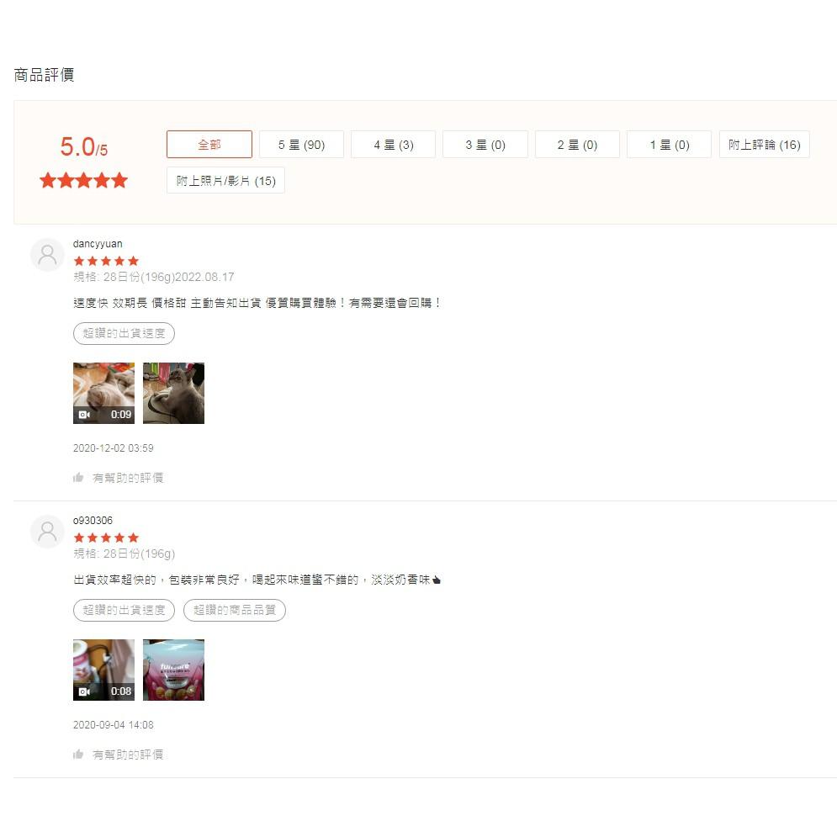
Task: Filter reviews by 1 星 (0)
Action: (669, 144)
